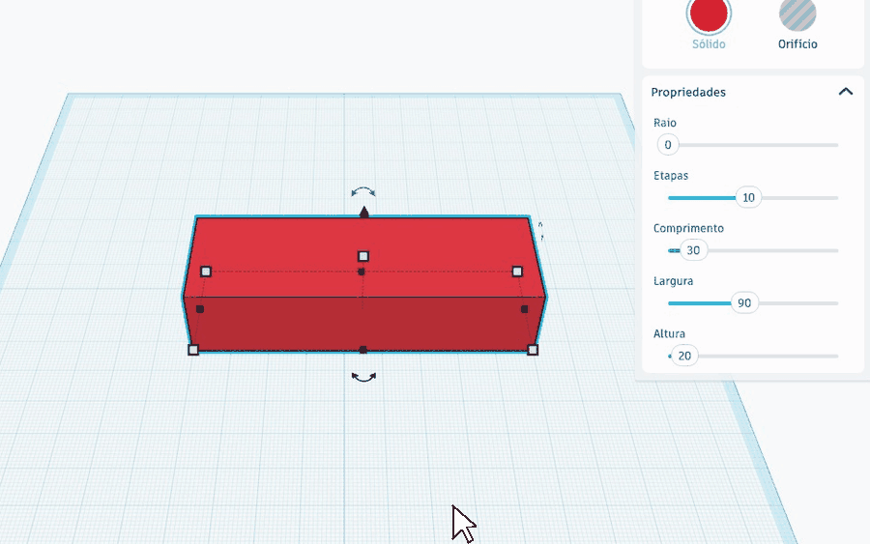870x544 pixels.
Task: Click the black left-side edge handle
Action: pos(200,309)
